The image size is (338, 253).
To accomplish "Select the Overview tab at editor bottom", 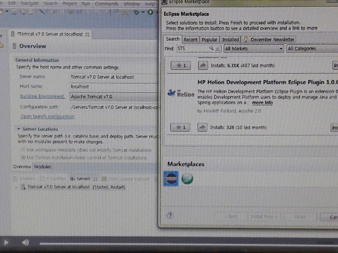I will point(22,167).
